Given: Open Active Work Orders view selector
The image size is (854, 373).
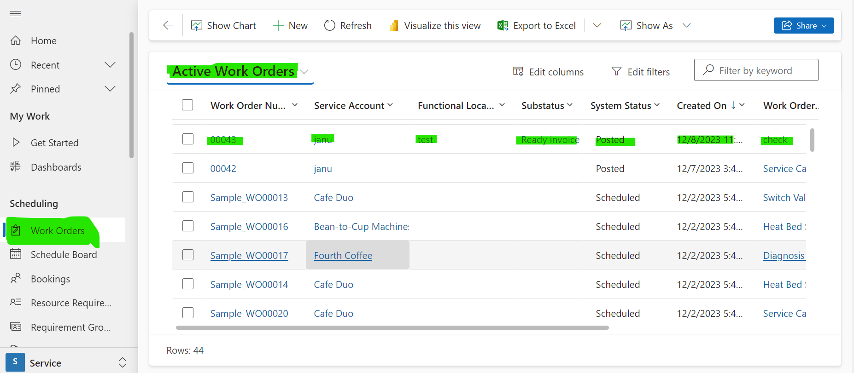Looking at the screenshot, I should click(240, 72).
